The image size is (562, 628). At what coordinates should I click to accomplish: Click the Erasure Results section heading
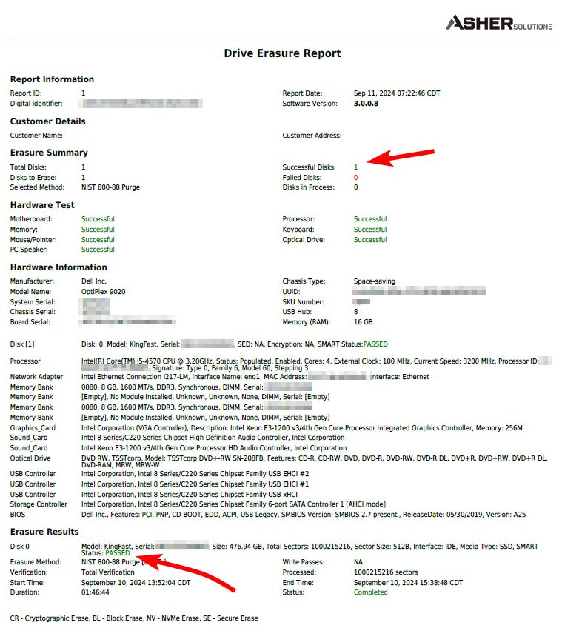pos(44,532)
